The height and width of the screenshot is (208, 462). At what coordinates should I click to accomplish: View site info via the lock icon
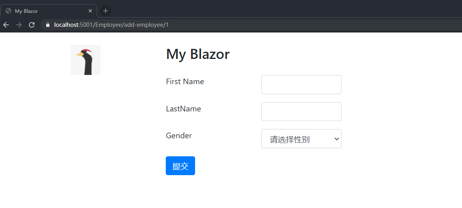(48, 25)
